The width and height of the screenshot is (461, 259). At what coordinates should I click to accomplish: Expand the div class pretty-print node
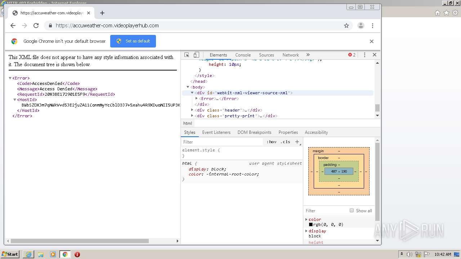(192, 116)
